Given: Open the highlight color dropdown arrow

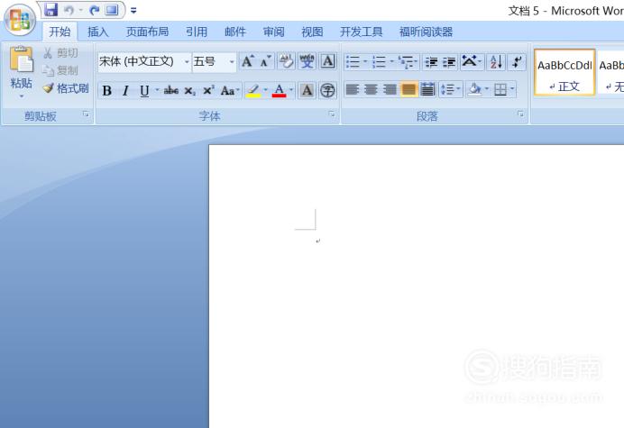Looking at the screenshot, I should [265, 90].
